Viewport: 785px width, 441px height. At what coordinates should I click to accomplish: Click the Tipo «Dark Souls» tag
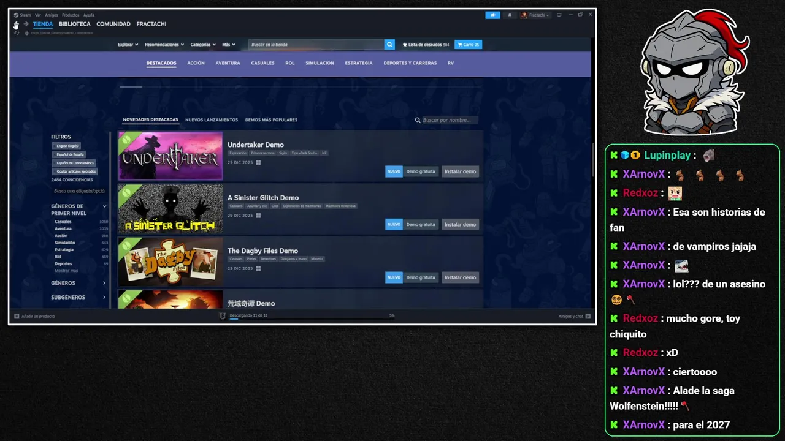click(304, 153)
